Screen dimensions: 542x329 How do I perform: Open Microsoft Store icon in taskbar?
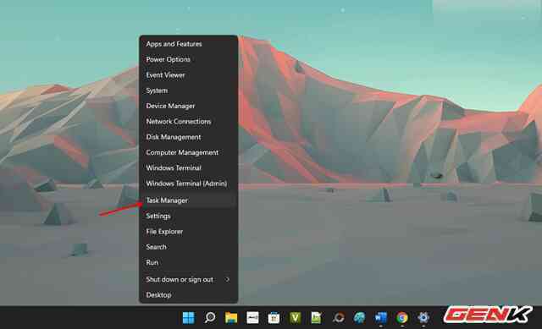click(274, 318)
